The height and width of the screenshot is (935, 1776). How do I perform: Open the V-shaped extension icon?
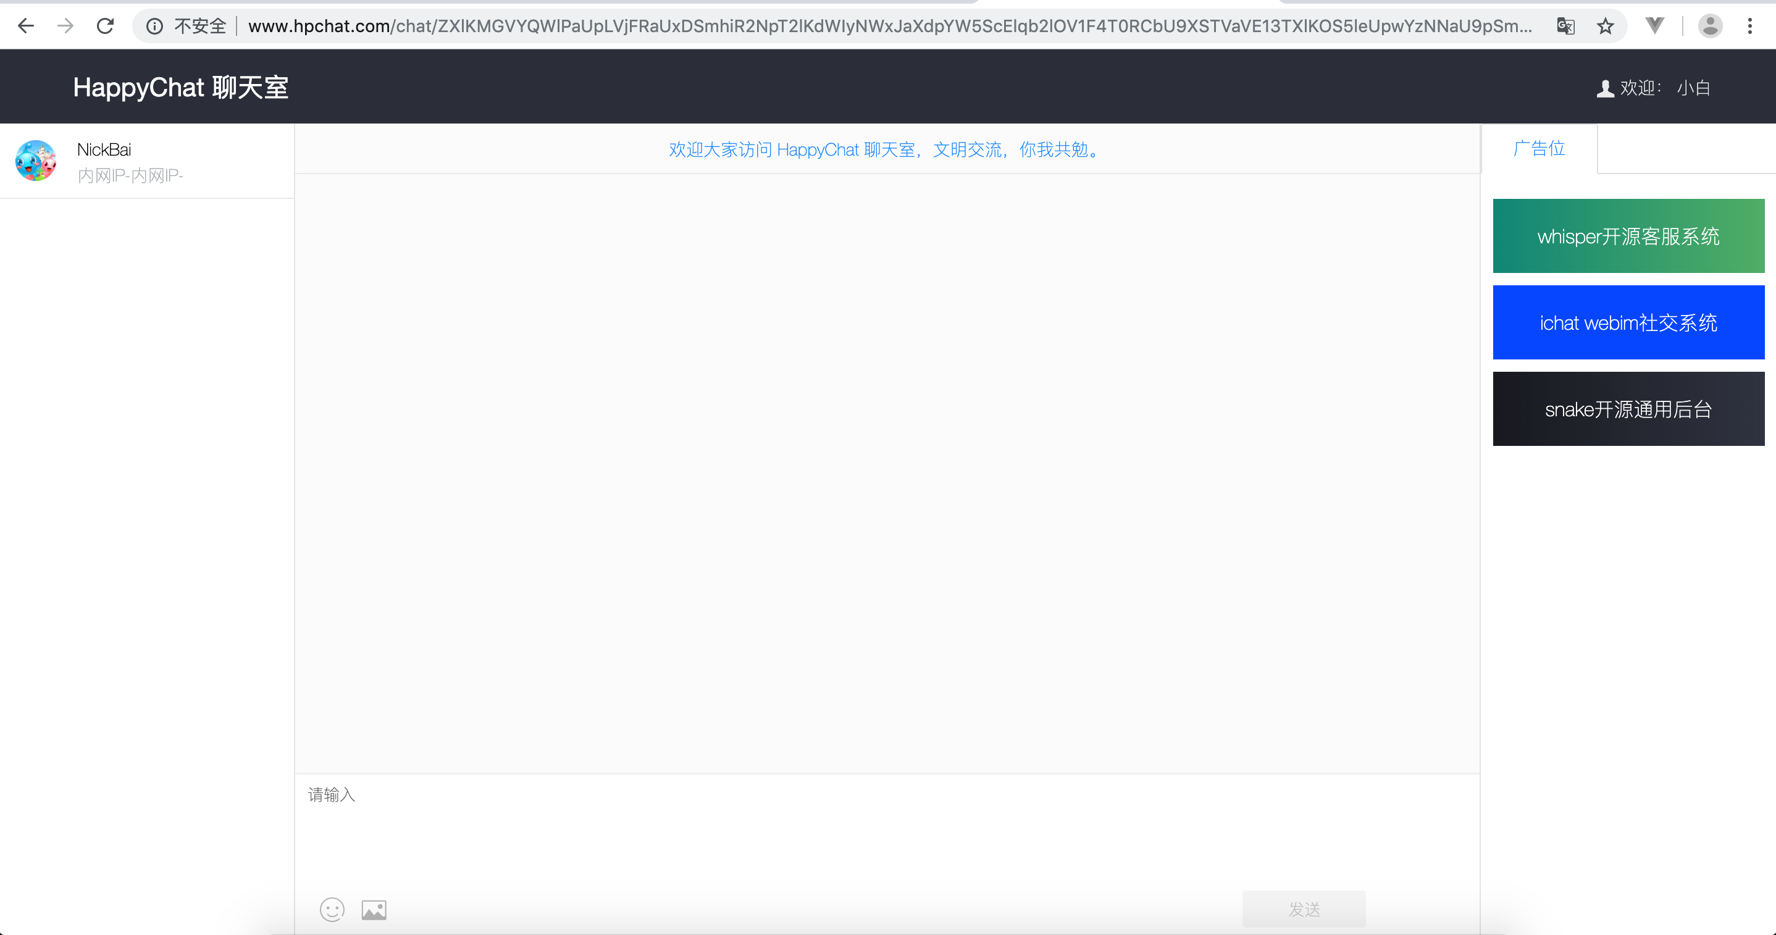click(1654, 26)
